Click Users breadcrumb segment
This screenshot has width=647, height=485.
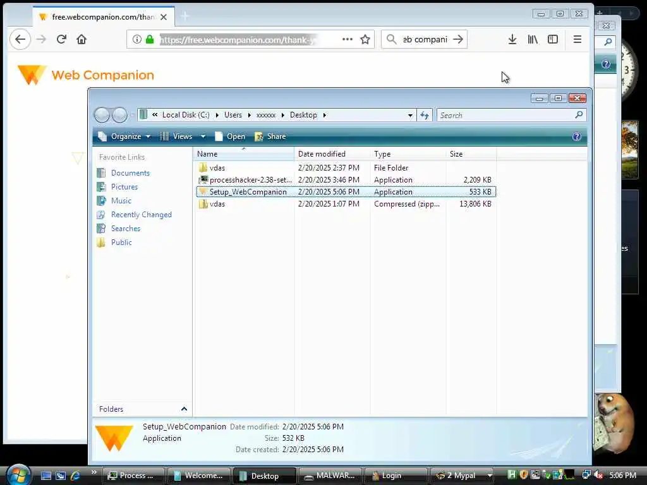(x=233, y=115)
